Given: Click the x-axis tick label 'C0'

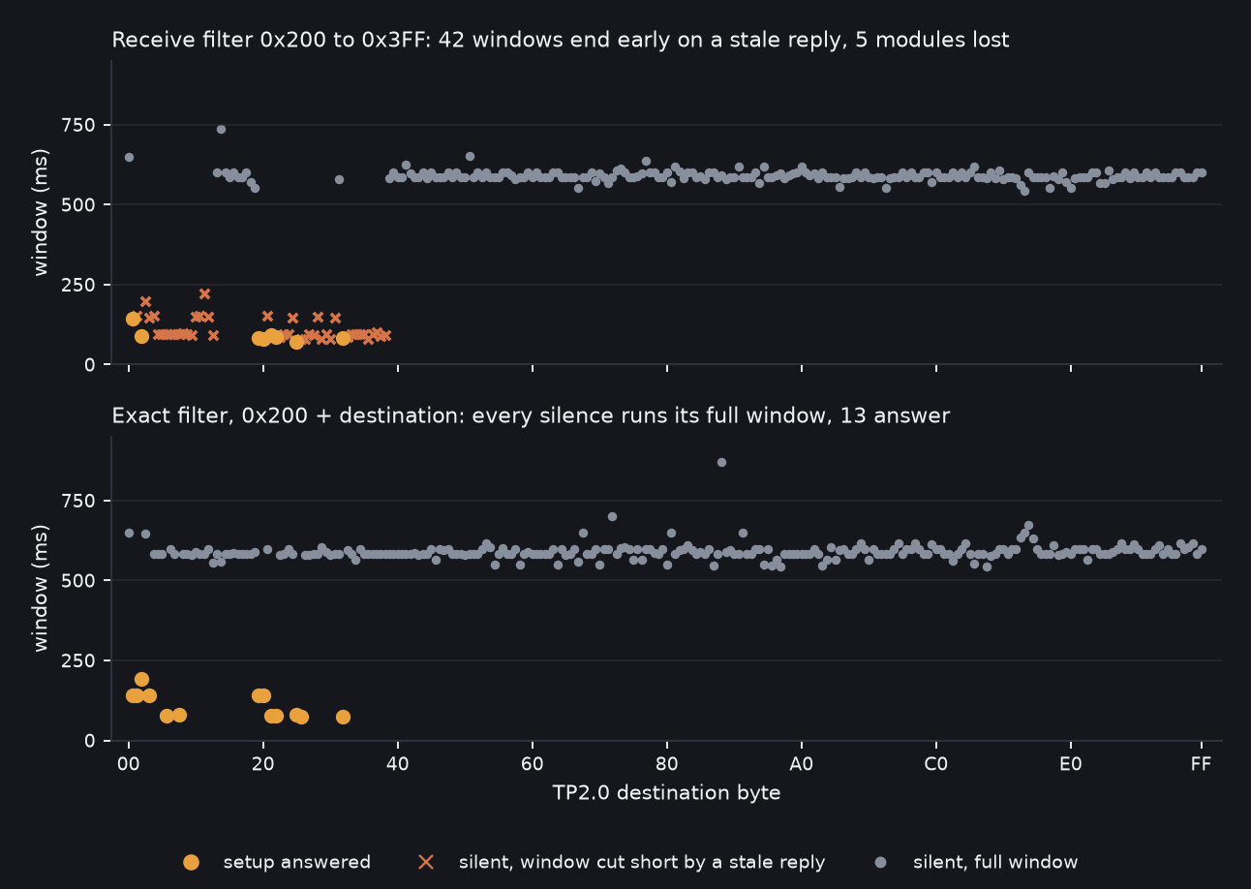Looking at the screenshot, I should click(x=935, y=763).
